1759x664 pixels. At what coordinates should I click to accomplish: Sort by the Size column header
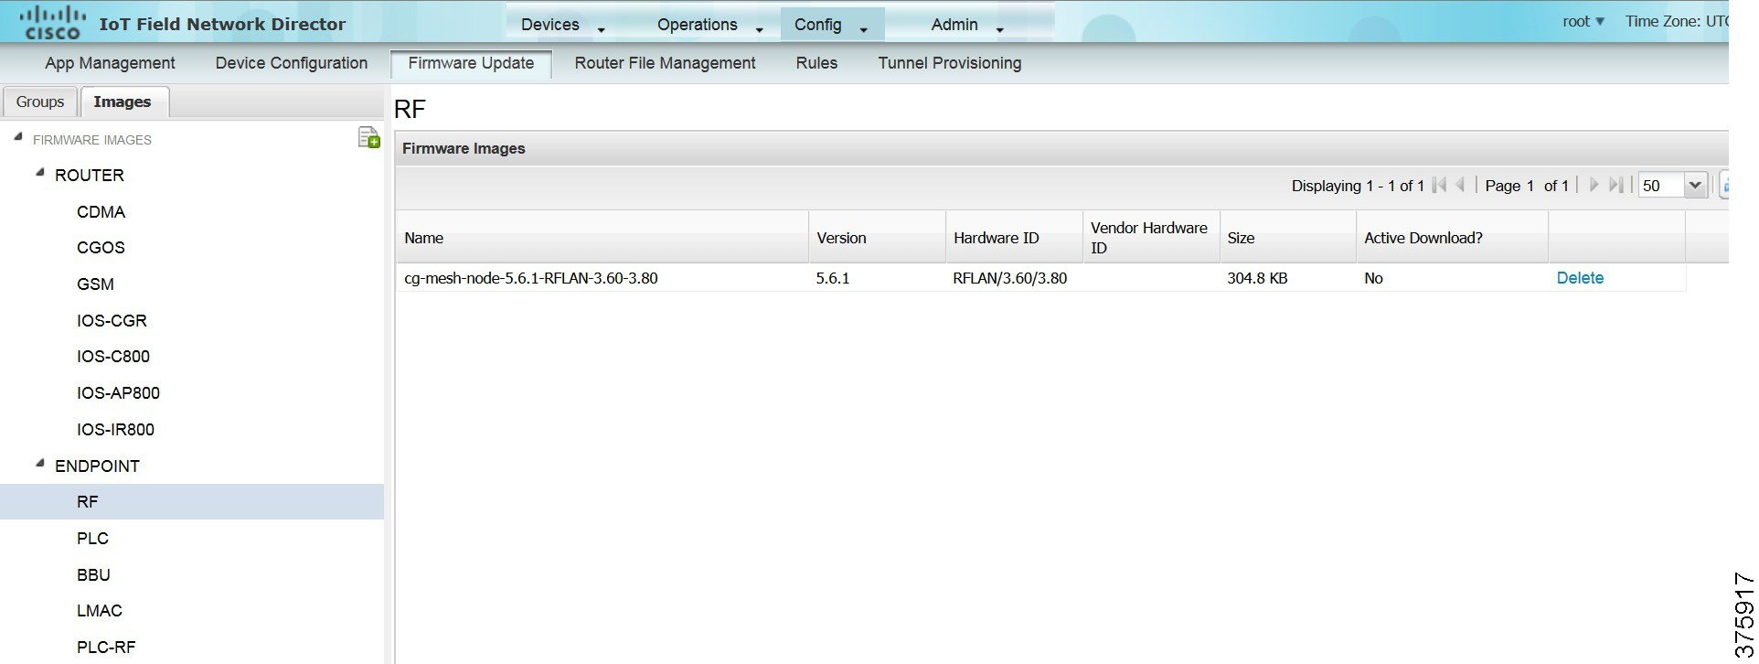1288,238
